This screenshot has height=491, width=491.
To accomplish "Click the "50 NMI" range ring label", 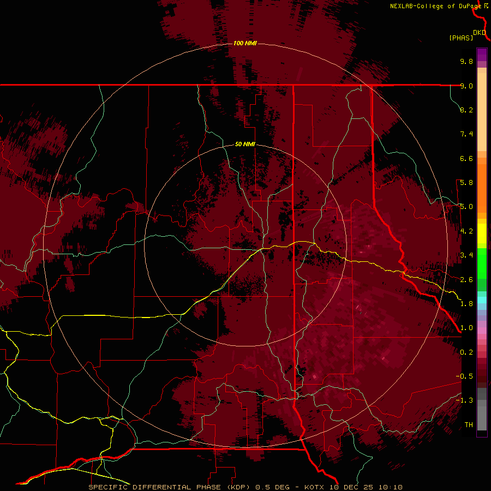I will [x=245, y=145].
